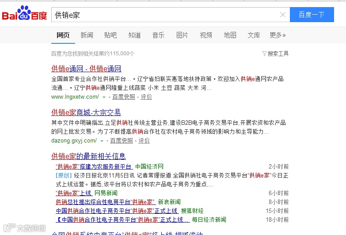Expand the 更多» menu

point(278,35)
